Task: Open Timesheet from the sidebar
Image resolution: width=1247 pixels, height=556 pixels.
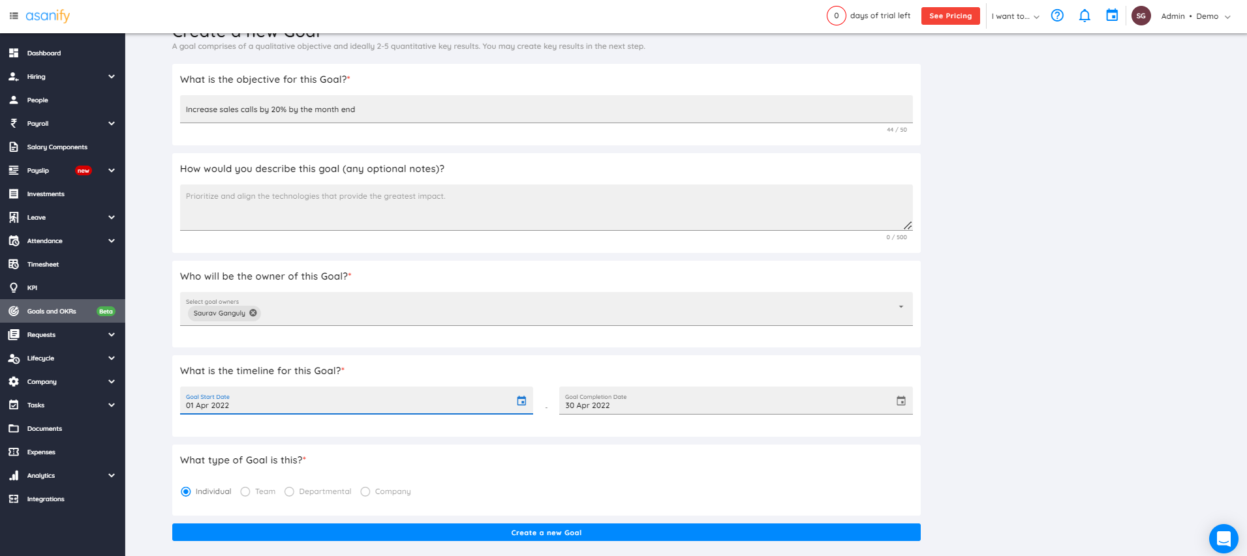Action: click(x=43, y=265)
